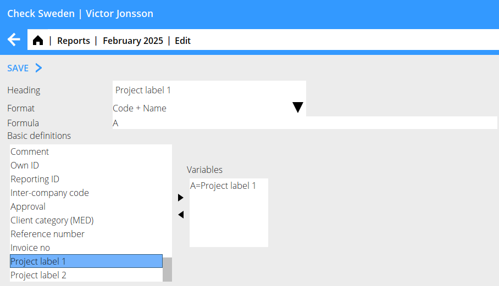Select Project label 2 in list
Viewport: 499px width, 286px height.
[38, 275]
